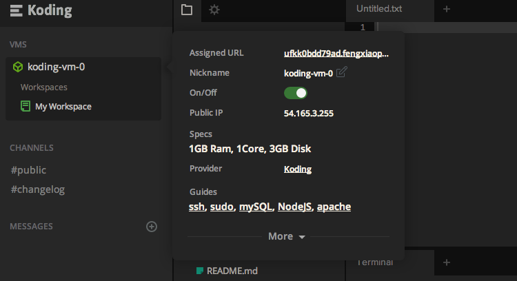Select the Terminal tab

click(x=375, y=262)
